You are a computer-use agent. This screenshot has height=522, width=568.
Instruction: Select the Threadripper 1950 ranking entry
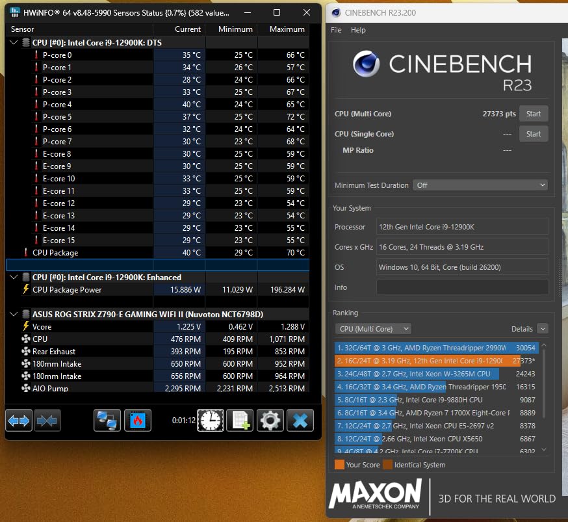click(x=436, y=387)
